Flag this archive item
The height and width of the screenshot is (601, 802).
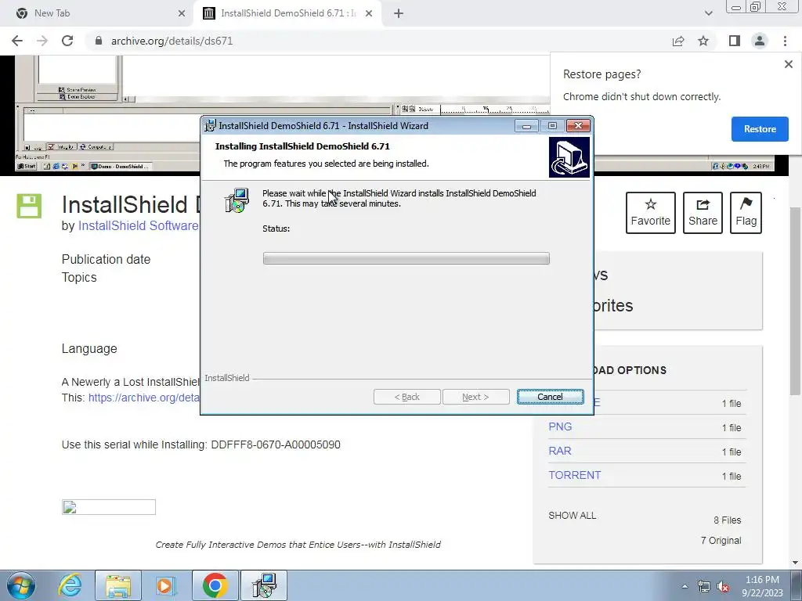coord(746,213)
